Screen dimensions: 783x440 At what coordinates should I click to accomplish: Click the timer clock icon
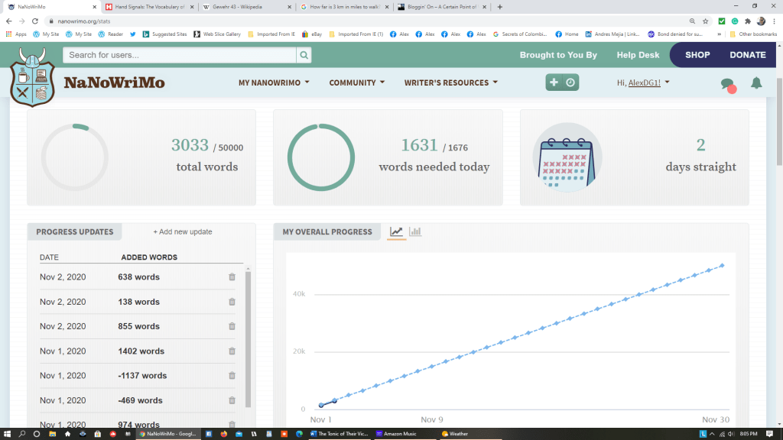[x=570, y=82]
